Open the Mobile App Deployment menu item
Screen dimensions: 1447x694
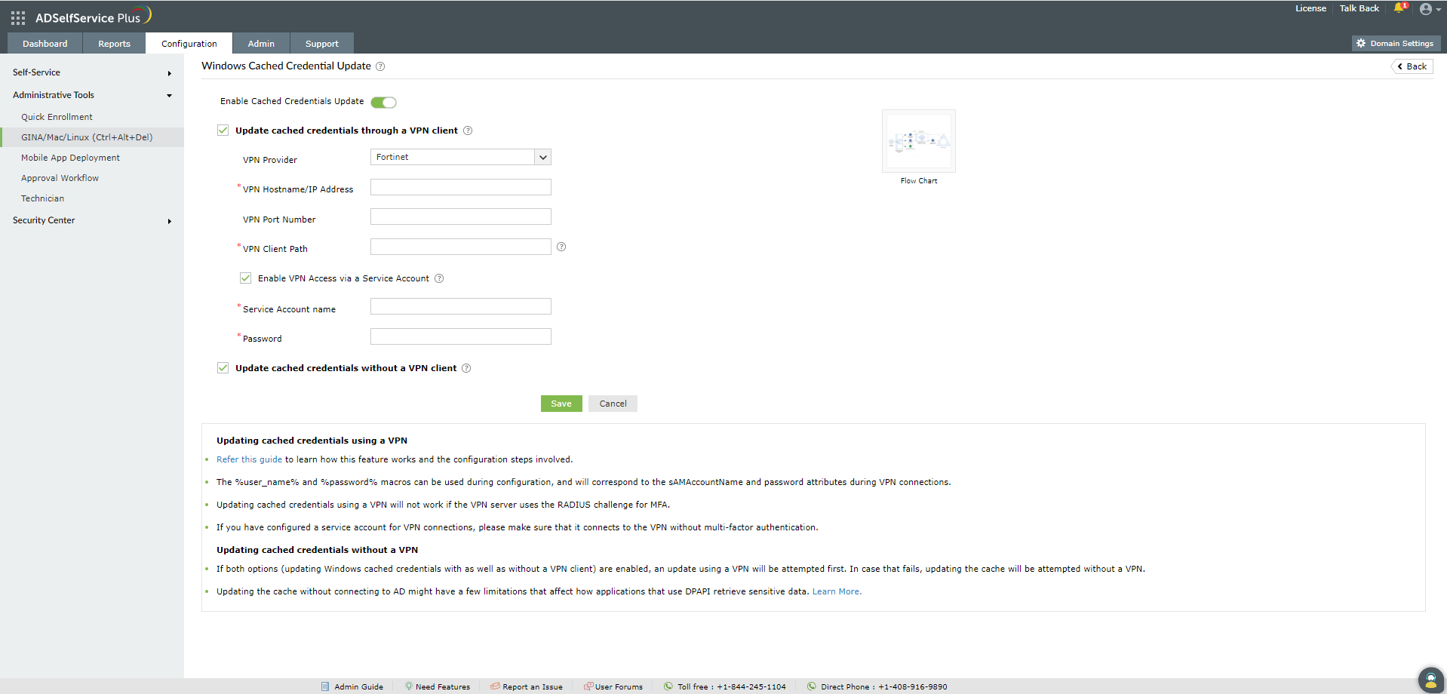point(71,157)
